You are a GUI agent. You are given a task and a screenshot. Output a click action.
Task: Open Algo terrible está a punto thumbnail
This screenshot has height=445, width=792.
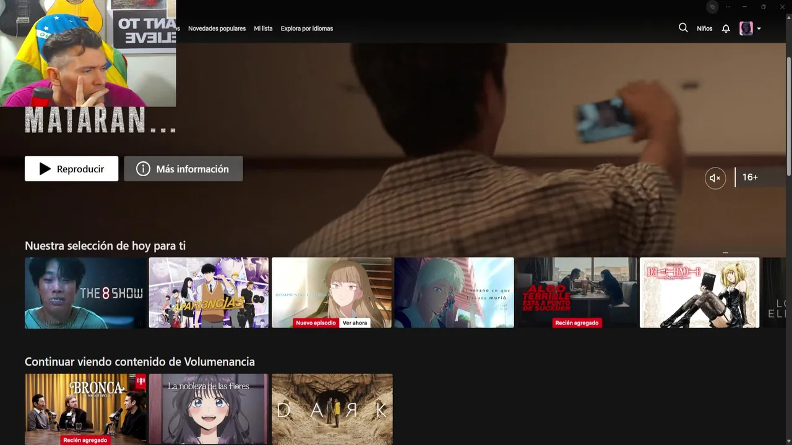click(577, 292)
